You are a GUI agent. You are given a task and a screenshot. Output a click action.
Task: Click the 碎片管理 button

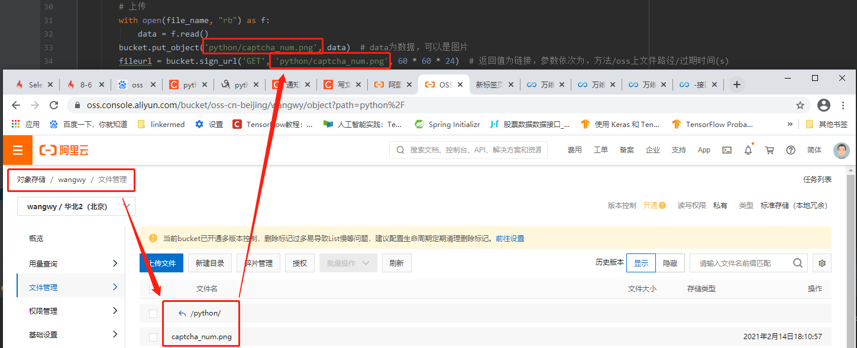pos(258,263)
